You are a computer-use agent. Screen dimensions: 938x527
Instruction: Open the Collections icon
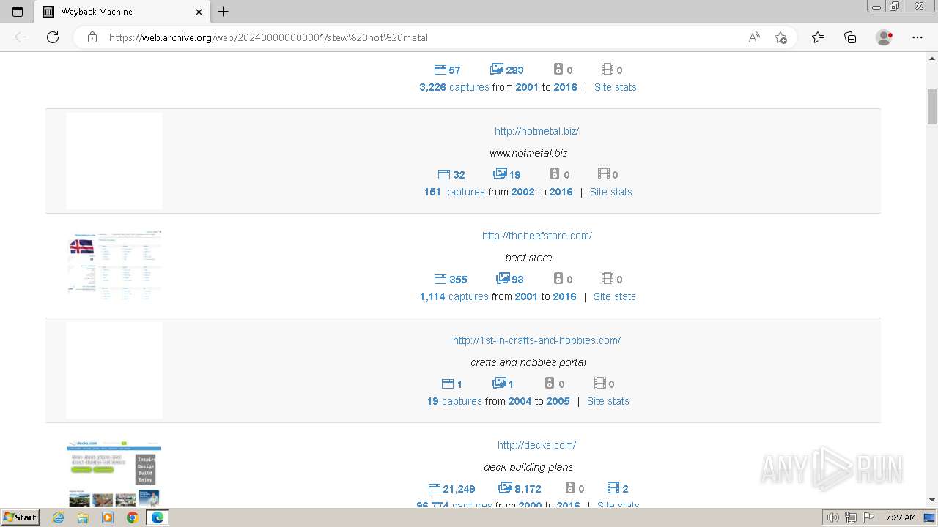click(850, 37)
